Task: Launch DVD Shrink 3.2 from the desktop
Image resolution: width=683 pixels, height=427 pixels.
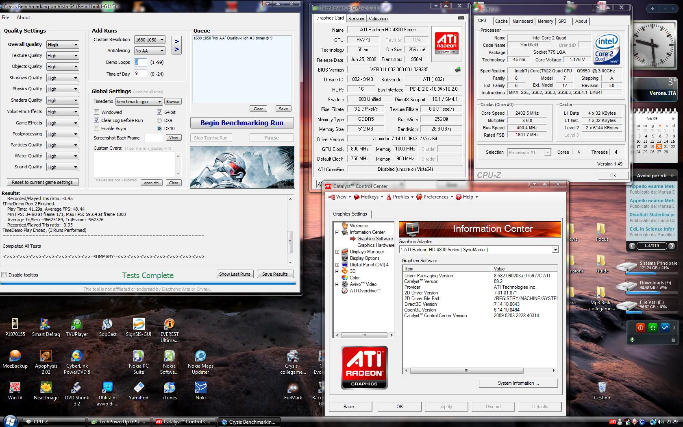Action: 77,394
